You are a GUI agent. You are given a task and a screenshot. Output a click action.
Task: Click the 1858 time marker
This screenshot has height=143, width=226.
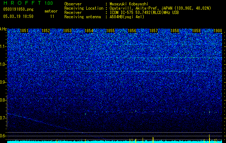coord(175,31)
